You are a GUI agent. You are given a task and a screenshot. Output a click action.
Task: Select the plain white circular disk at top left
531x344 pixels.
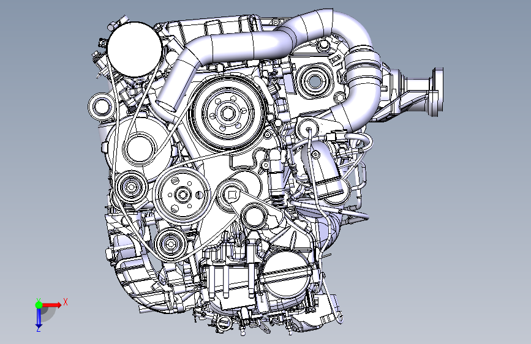[135, 50]
